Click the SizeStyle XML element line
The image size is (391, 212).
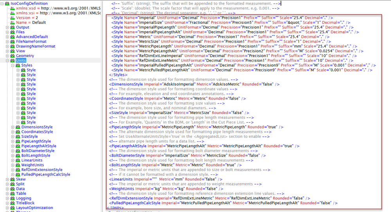pos(179,113)
